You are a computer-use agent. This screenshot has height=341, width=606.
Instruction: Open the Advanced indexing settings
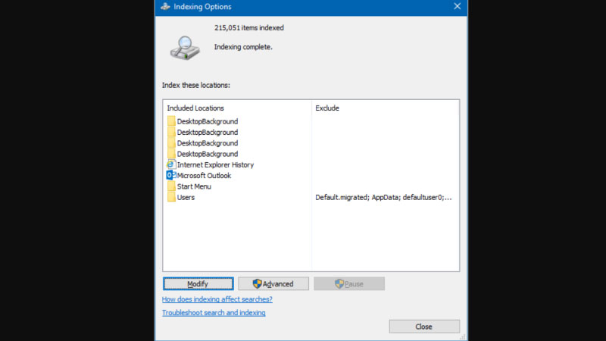(x=273, y=283)
